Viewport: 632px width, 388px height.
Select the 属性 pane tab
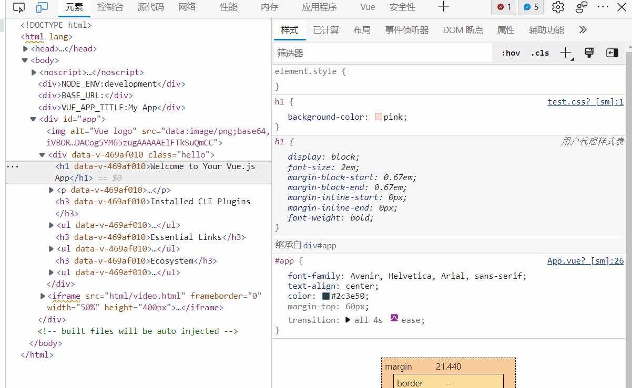click(x=506, y=30)
